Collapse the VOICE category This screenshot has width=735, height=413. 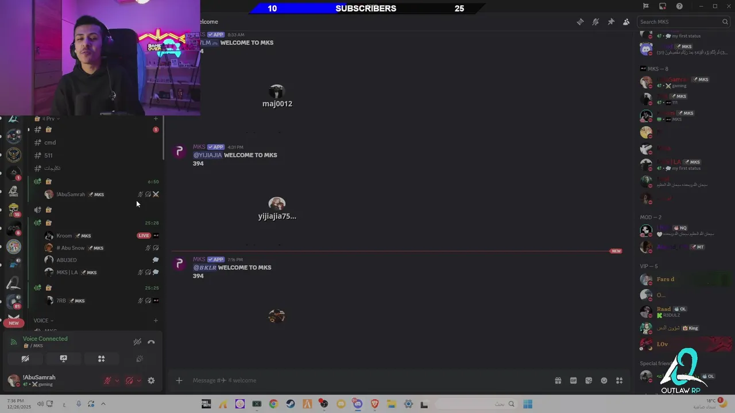click(43, 321)
